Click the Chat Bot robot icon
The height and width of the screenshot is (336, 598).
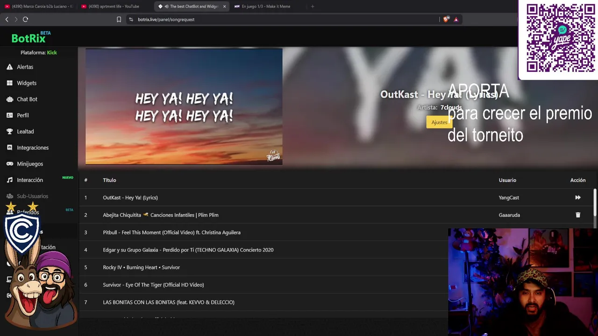pos(9,99)
